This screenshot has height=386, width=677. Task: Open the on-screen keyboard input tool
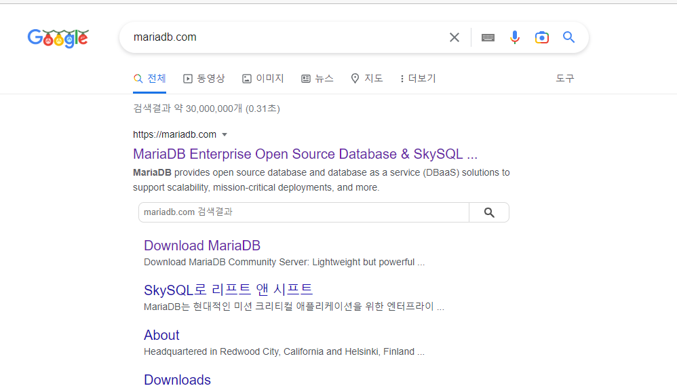[488, 37]
